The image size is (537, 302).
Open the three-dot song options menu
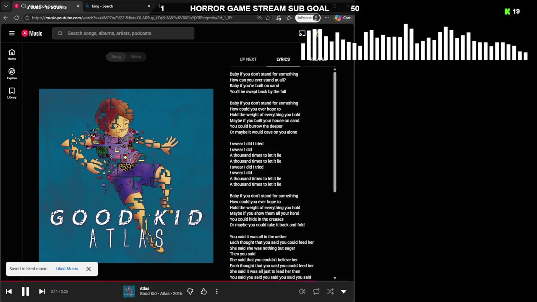pyautogui.click(x=217, y=292)
